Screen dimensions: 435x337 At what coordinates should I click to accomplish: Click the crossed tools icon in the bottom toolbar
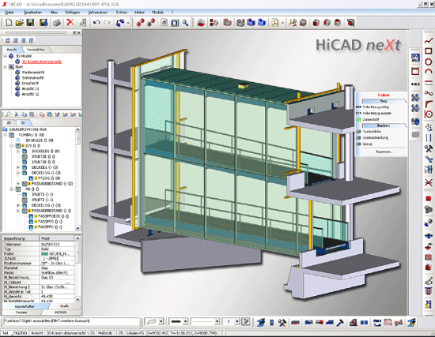tap(282, 322)
